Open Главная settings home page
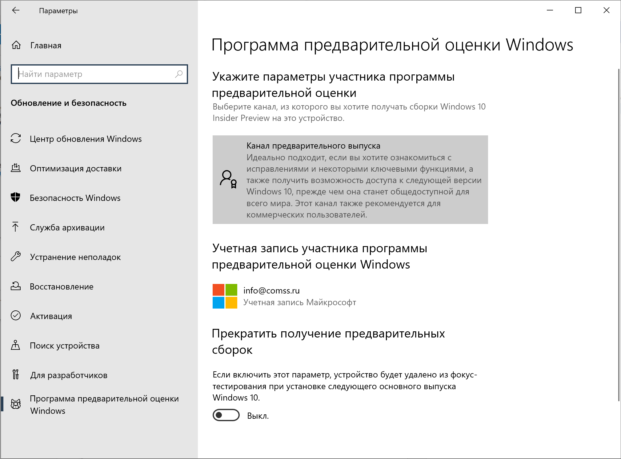 pos(46,46)
